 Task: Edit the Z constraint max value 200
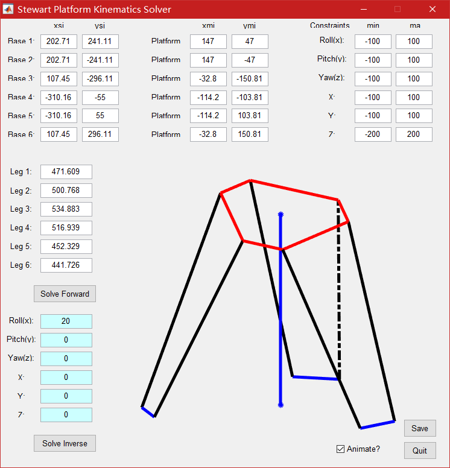click(414, 134)
